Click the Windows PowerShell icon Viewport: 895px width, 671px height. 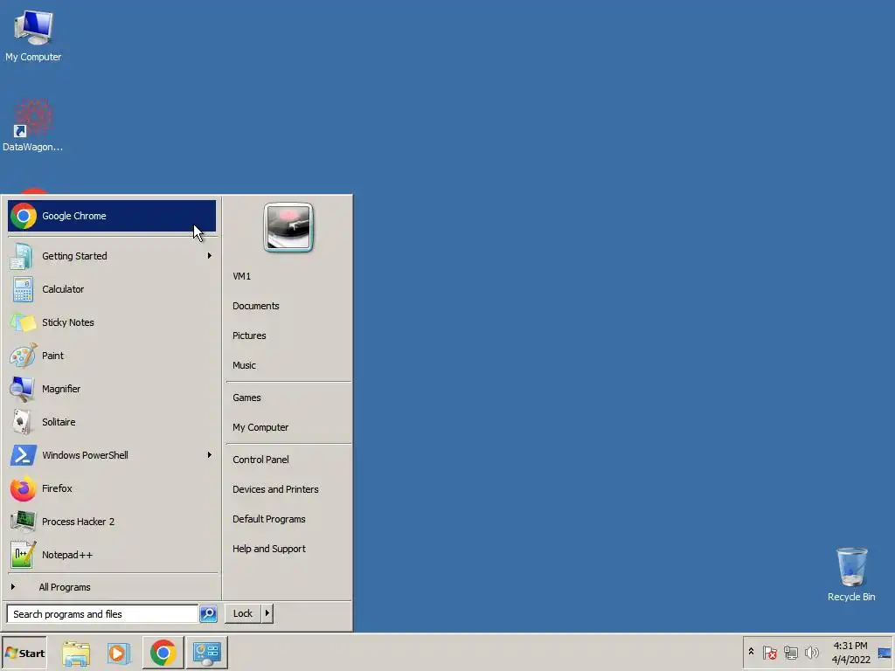point(23,455)
